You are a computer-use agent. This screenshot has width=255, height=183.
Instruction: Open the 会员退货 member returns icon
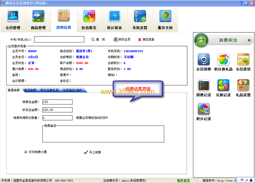click(x=243, y=62)
